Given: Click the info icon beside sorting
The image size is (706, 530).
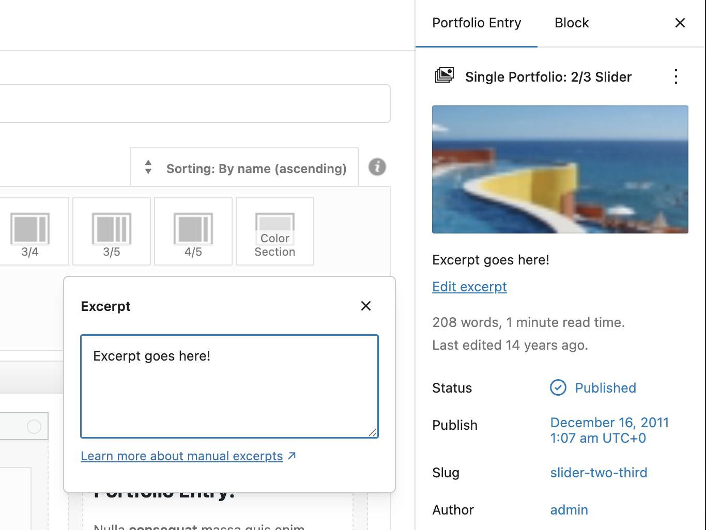Looking at the screenshot, I should pyautogui.click(x=377, y=167).
